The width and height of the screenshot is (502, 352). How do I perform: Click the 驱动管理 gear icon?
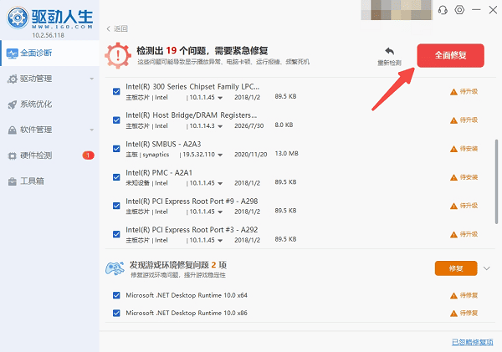tap(13, 79)
